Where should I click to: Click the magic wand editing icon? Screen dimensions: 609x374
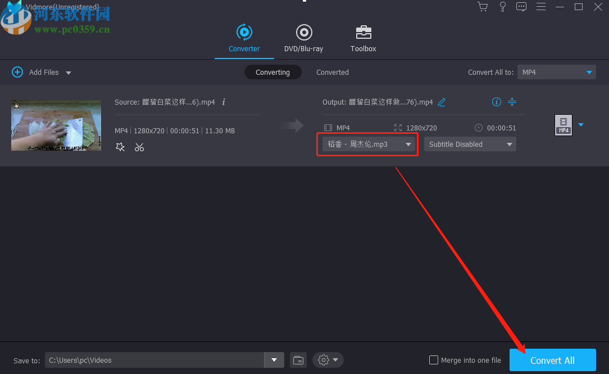pyautogui.click(x=120, y=147)
